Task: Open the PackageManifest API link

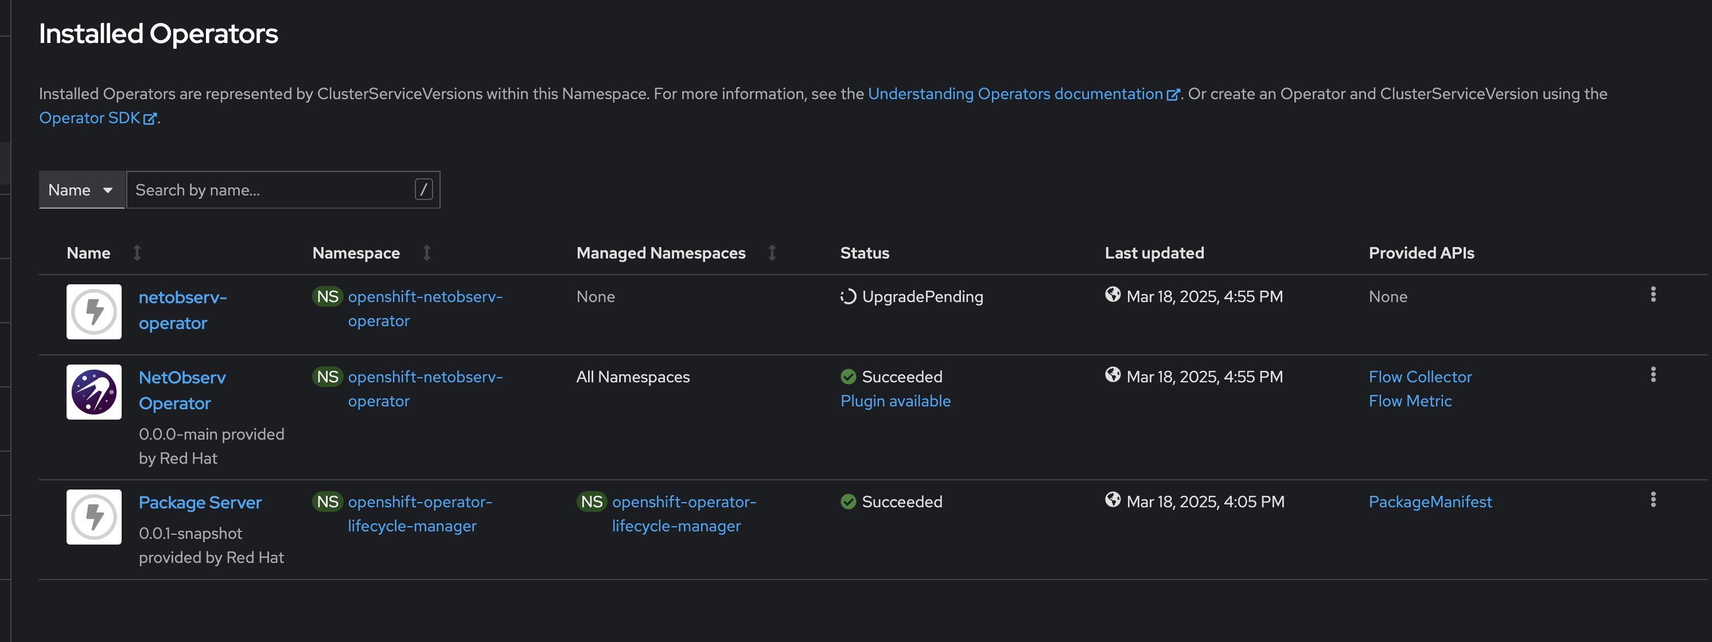Action: pos(1430,501)
